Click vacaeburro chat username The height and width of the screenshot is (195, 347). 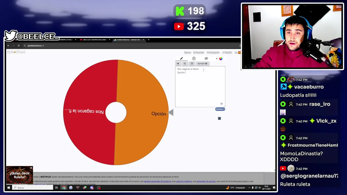309,87
